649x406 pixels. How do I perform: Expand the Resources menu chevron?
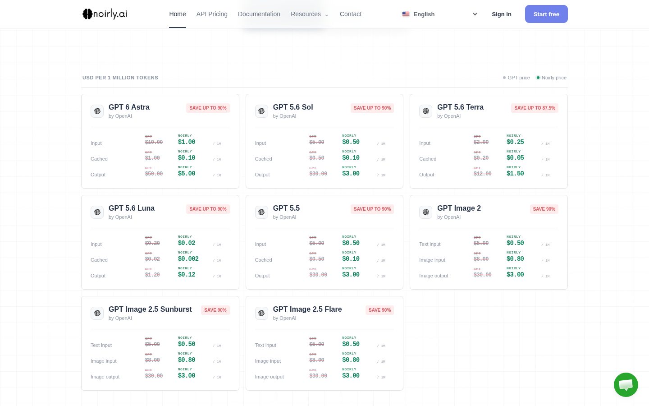pyautogui.click(x=327, y=15)
